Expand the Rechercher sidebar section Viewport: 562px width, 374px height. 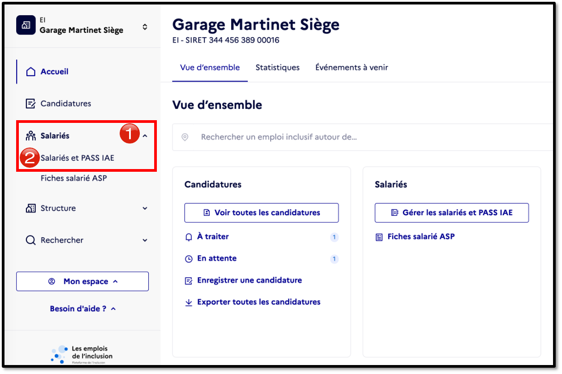(145, 240)
